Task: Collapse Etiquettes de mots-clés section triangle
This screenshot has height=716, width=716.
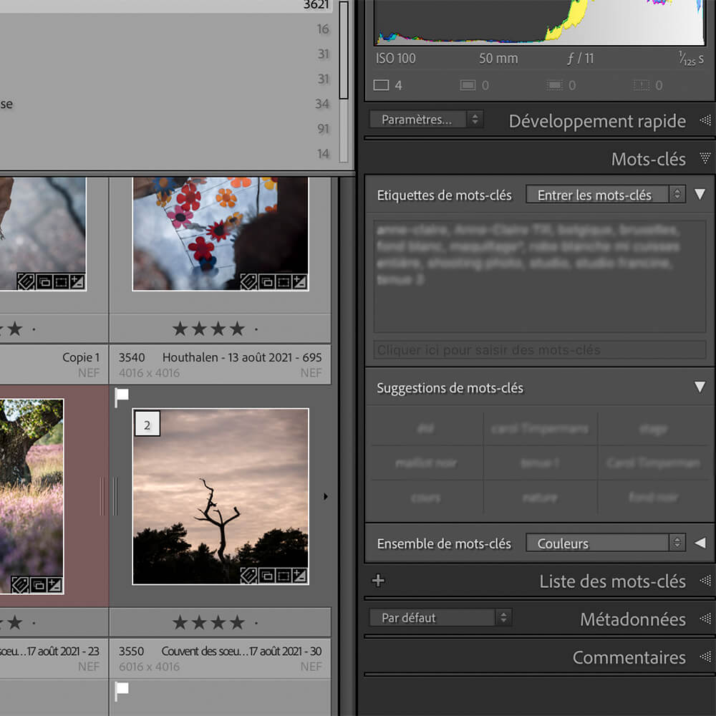Action: pos(700,194)
